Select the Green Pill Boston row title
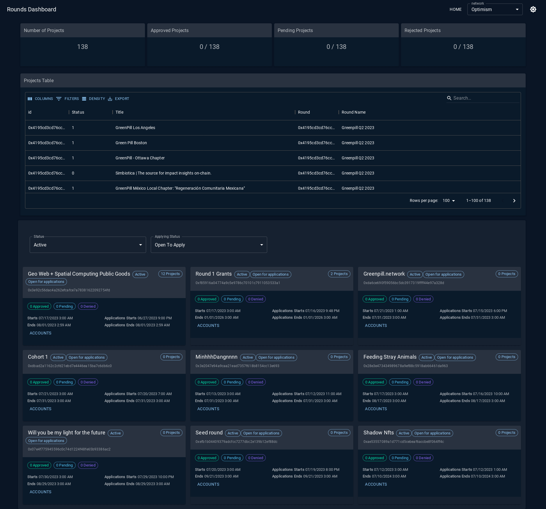The width and height of the screenshot is (546, 509). (131, 143)
